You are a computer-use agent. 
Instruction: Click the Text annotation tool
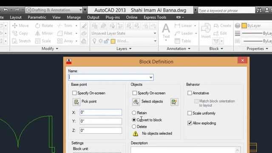[x=166, y=32]
